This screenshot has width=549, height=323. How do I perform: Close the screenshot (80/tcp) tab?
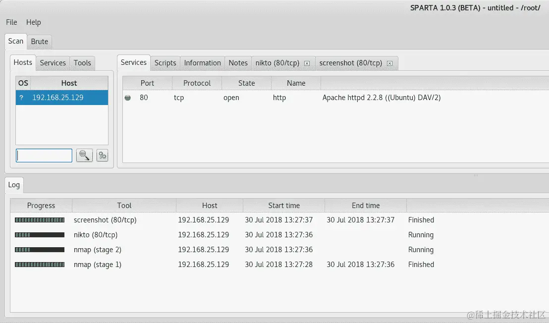pos(389,63)
